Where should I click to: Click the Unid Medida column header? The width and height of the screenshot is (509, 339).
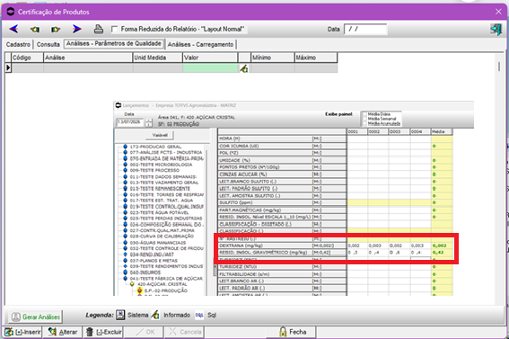click(x=157, y=58)
